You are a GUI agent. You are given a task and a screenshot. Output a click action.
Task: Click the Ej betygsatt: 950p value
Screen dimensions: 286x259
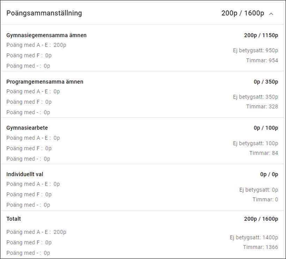point(255,50)
